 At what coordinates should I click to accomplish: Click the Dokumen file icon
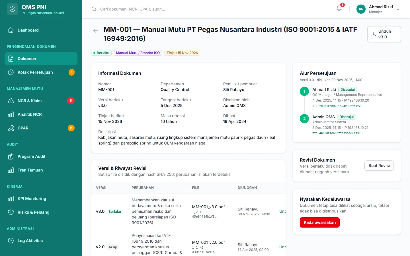click(11, 59)
